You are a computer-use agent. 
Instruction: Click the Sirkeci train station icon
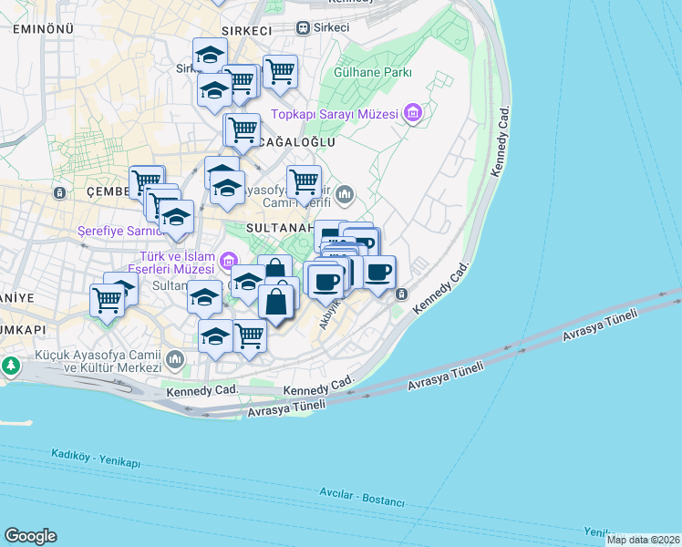click(302, 28)
